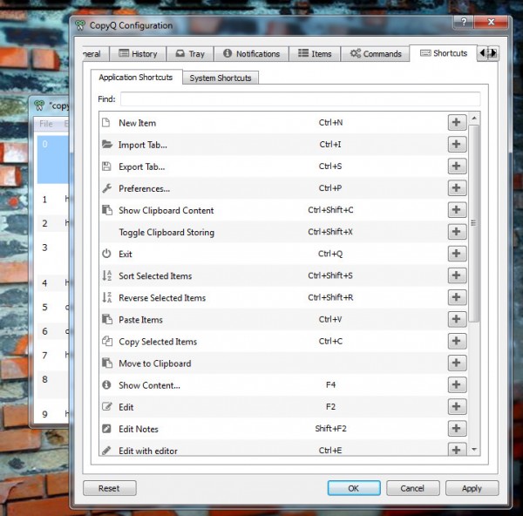Screen dimensions: 523x516
Task: Click the Ctrl+N shortcut text
Action: click(330, 122)
